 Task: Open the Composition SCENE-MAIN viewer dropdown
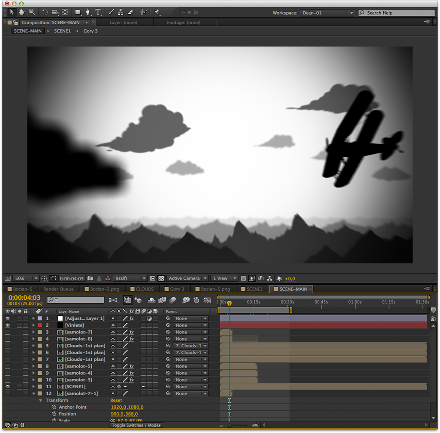click(x=87, y=23)
